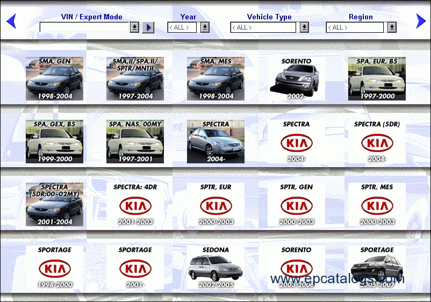Open the SPTR, MES 2000-2003 Kia logo
Viewport: 431px width, 302px height.
click(x=377, y=206)
